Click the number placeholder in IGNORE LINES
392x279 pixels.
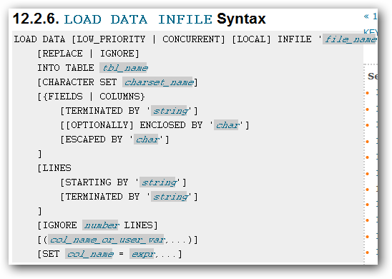(100, 225)
